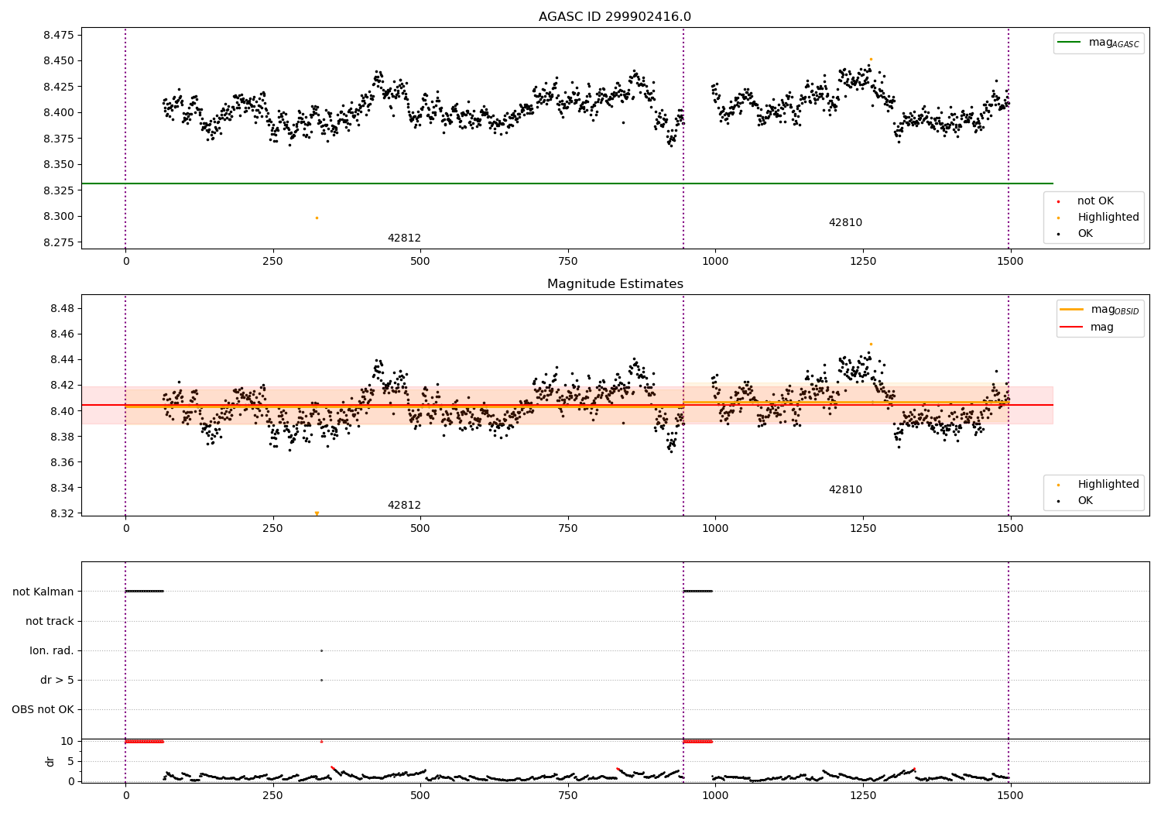Screen dimensions: 1161x813
Task: Click the 'not Kalman' row label
Action: (43, 592)
